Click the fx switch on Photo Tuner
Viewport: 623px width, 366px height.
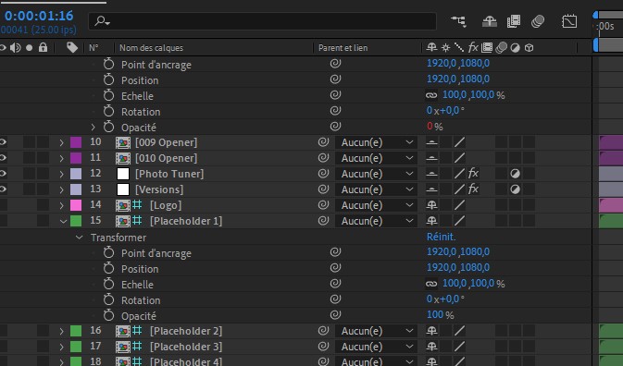(x=473, y=173)
